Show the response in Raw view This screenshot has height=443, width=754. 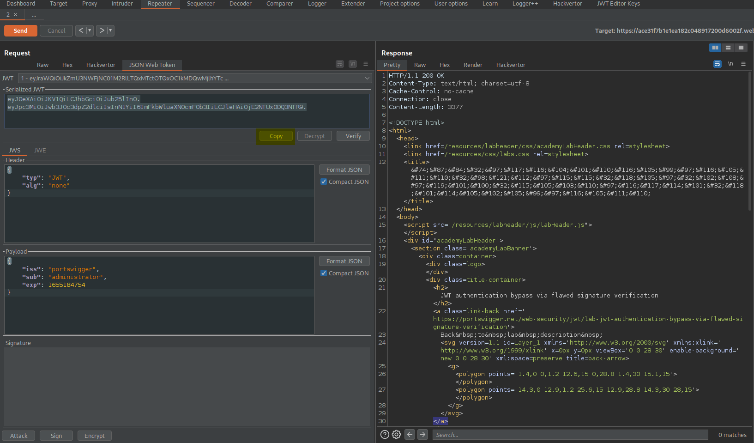click(420, 65)
